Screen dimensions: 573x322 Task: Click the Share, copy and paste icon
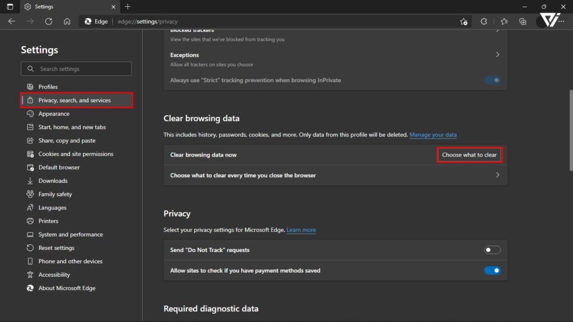[30, 140]
